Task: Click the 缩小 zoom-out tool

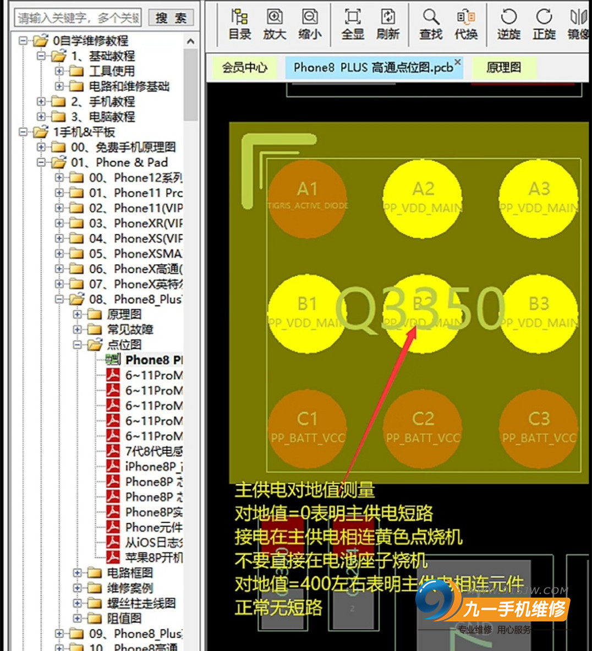Action: point(310,25)
